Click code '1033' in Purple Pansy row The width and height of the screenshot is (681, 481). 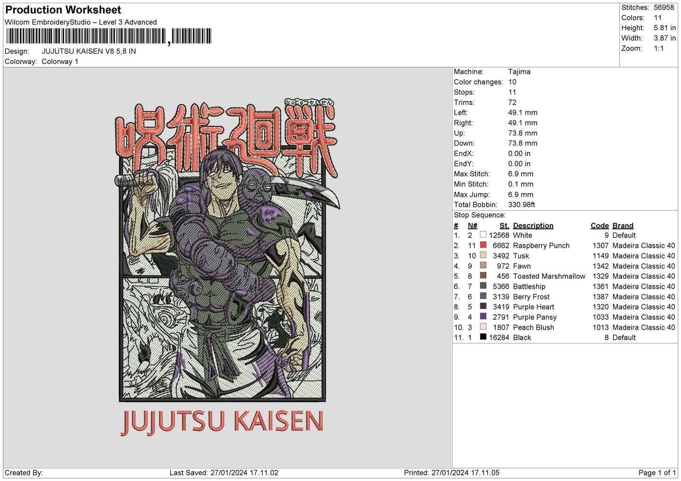(600, 318)
